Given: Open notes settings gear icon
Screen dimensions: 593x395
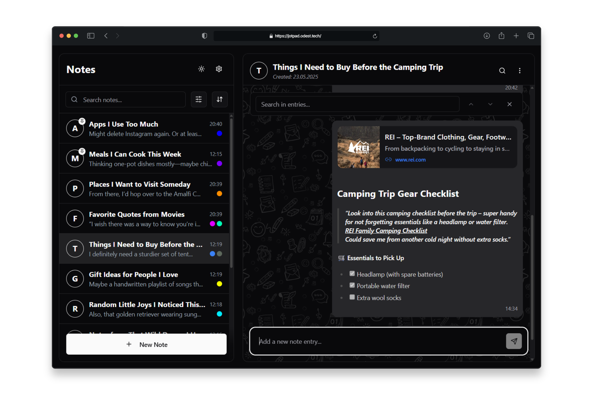Looking at the screenshot, I should pyautogui.click(x=219, y=69).
